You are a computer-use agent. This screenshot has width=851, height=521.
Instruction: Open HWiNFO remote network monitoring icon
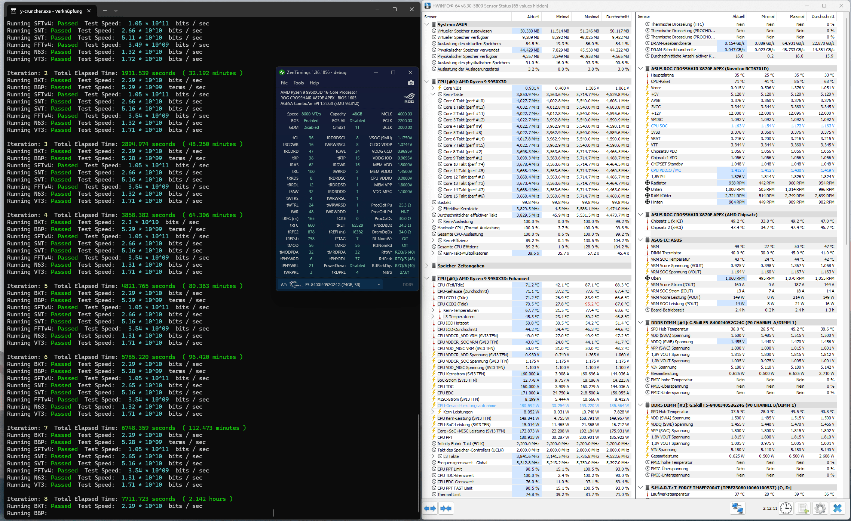tap(737, 508)
